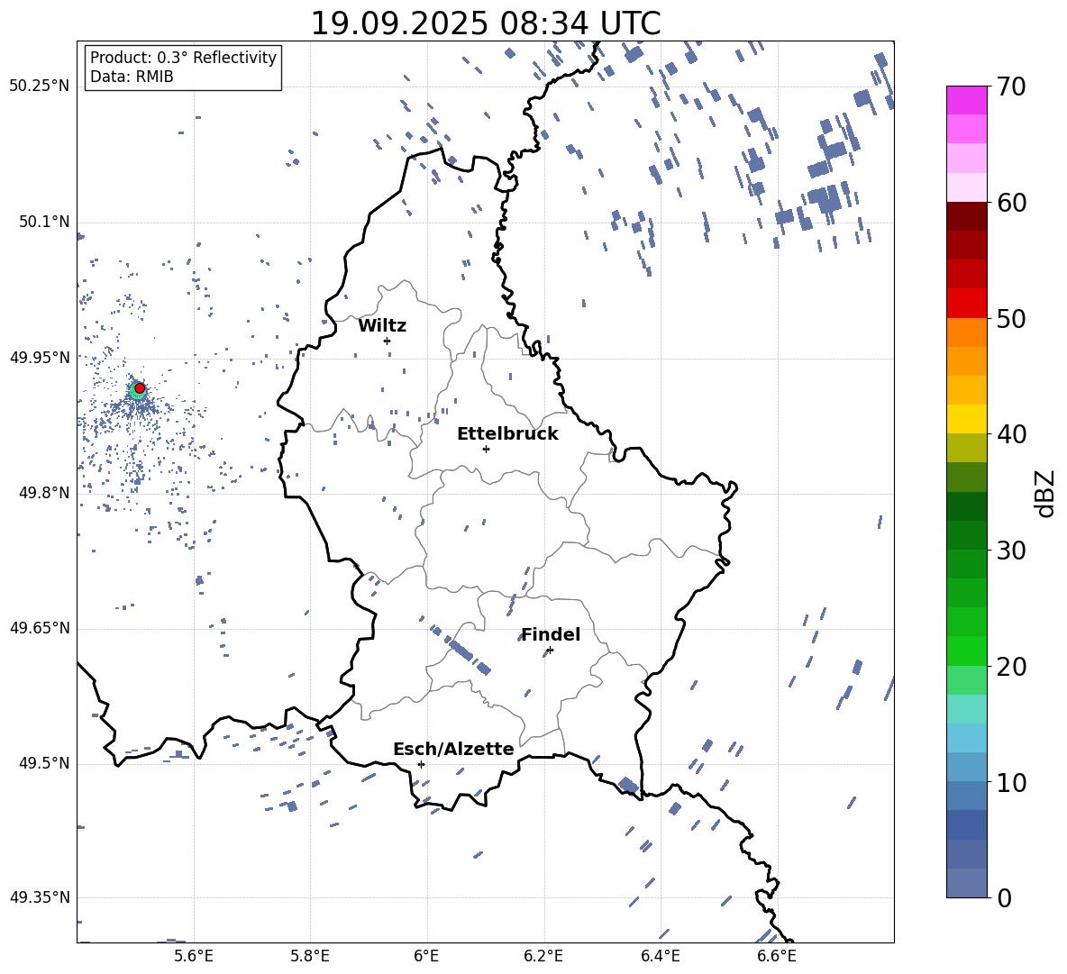
Task: Click the colorbar tick label 30
Action: [x=1011, y=551]
